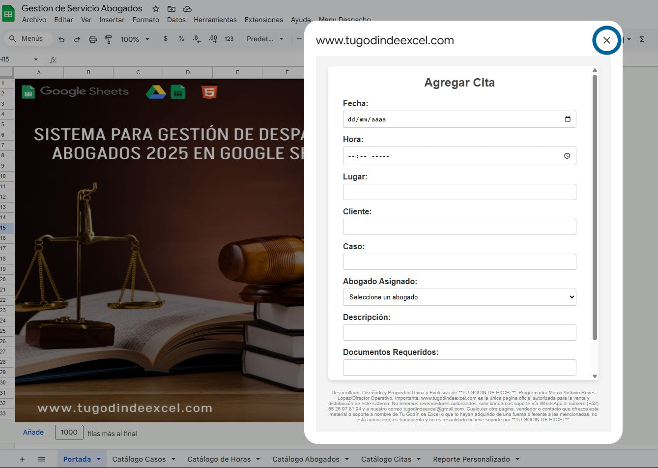
Task: Switch to the Catálogo Casos sheet
Action: pyautogui.click(x=139, y=459)
